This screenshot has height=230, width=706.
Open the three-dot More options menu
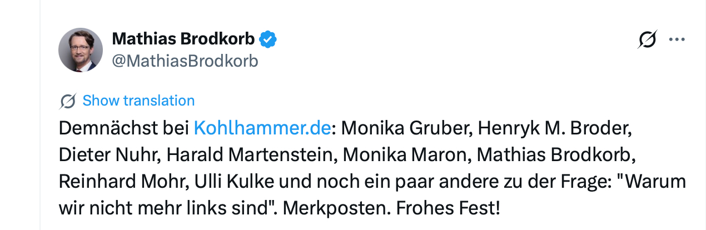click(677, 40)
